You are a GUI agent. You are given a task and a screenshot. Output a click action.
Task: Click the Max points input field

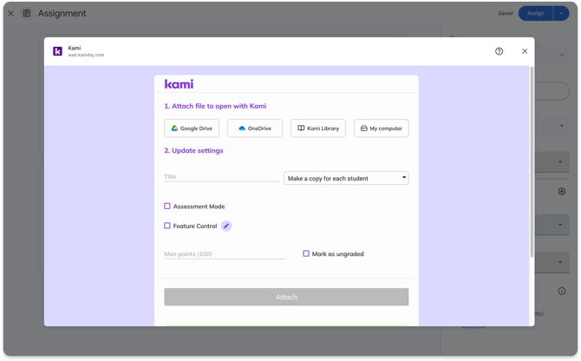click(x=225, y=254)
